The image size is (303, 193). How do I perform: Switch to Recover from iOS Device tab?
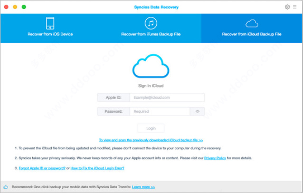[x=50, y=28]
